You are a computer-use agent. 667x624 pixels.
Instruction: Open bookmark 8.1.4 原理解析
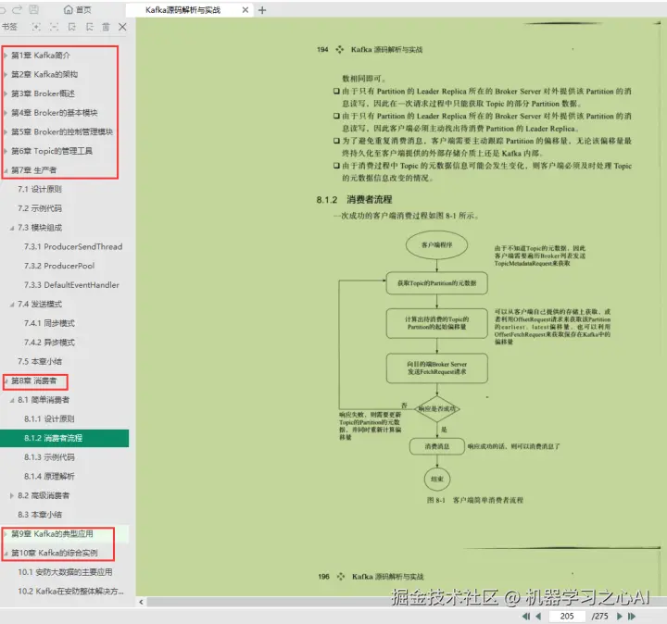[x=49, y=476]
